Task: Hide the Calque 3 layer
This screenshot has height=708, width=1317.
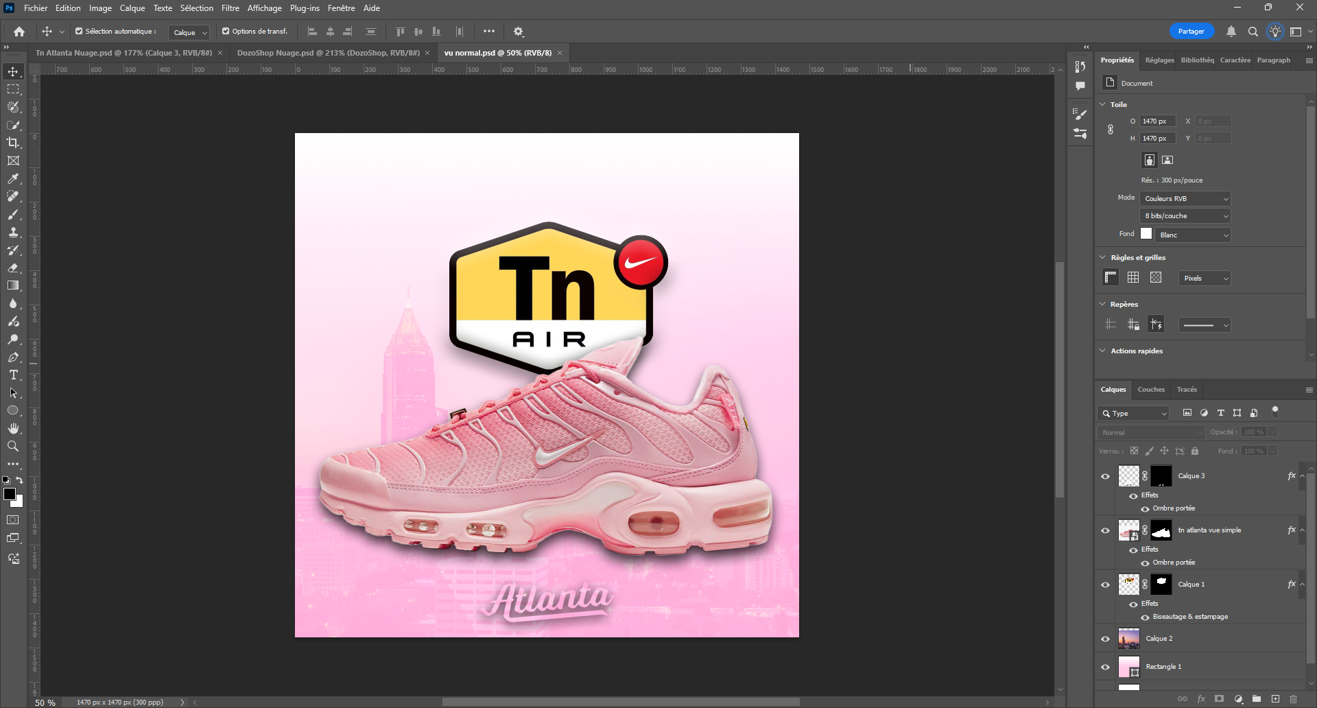Action: click(1105, 476)
